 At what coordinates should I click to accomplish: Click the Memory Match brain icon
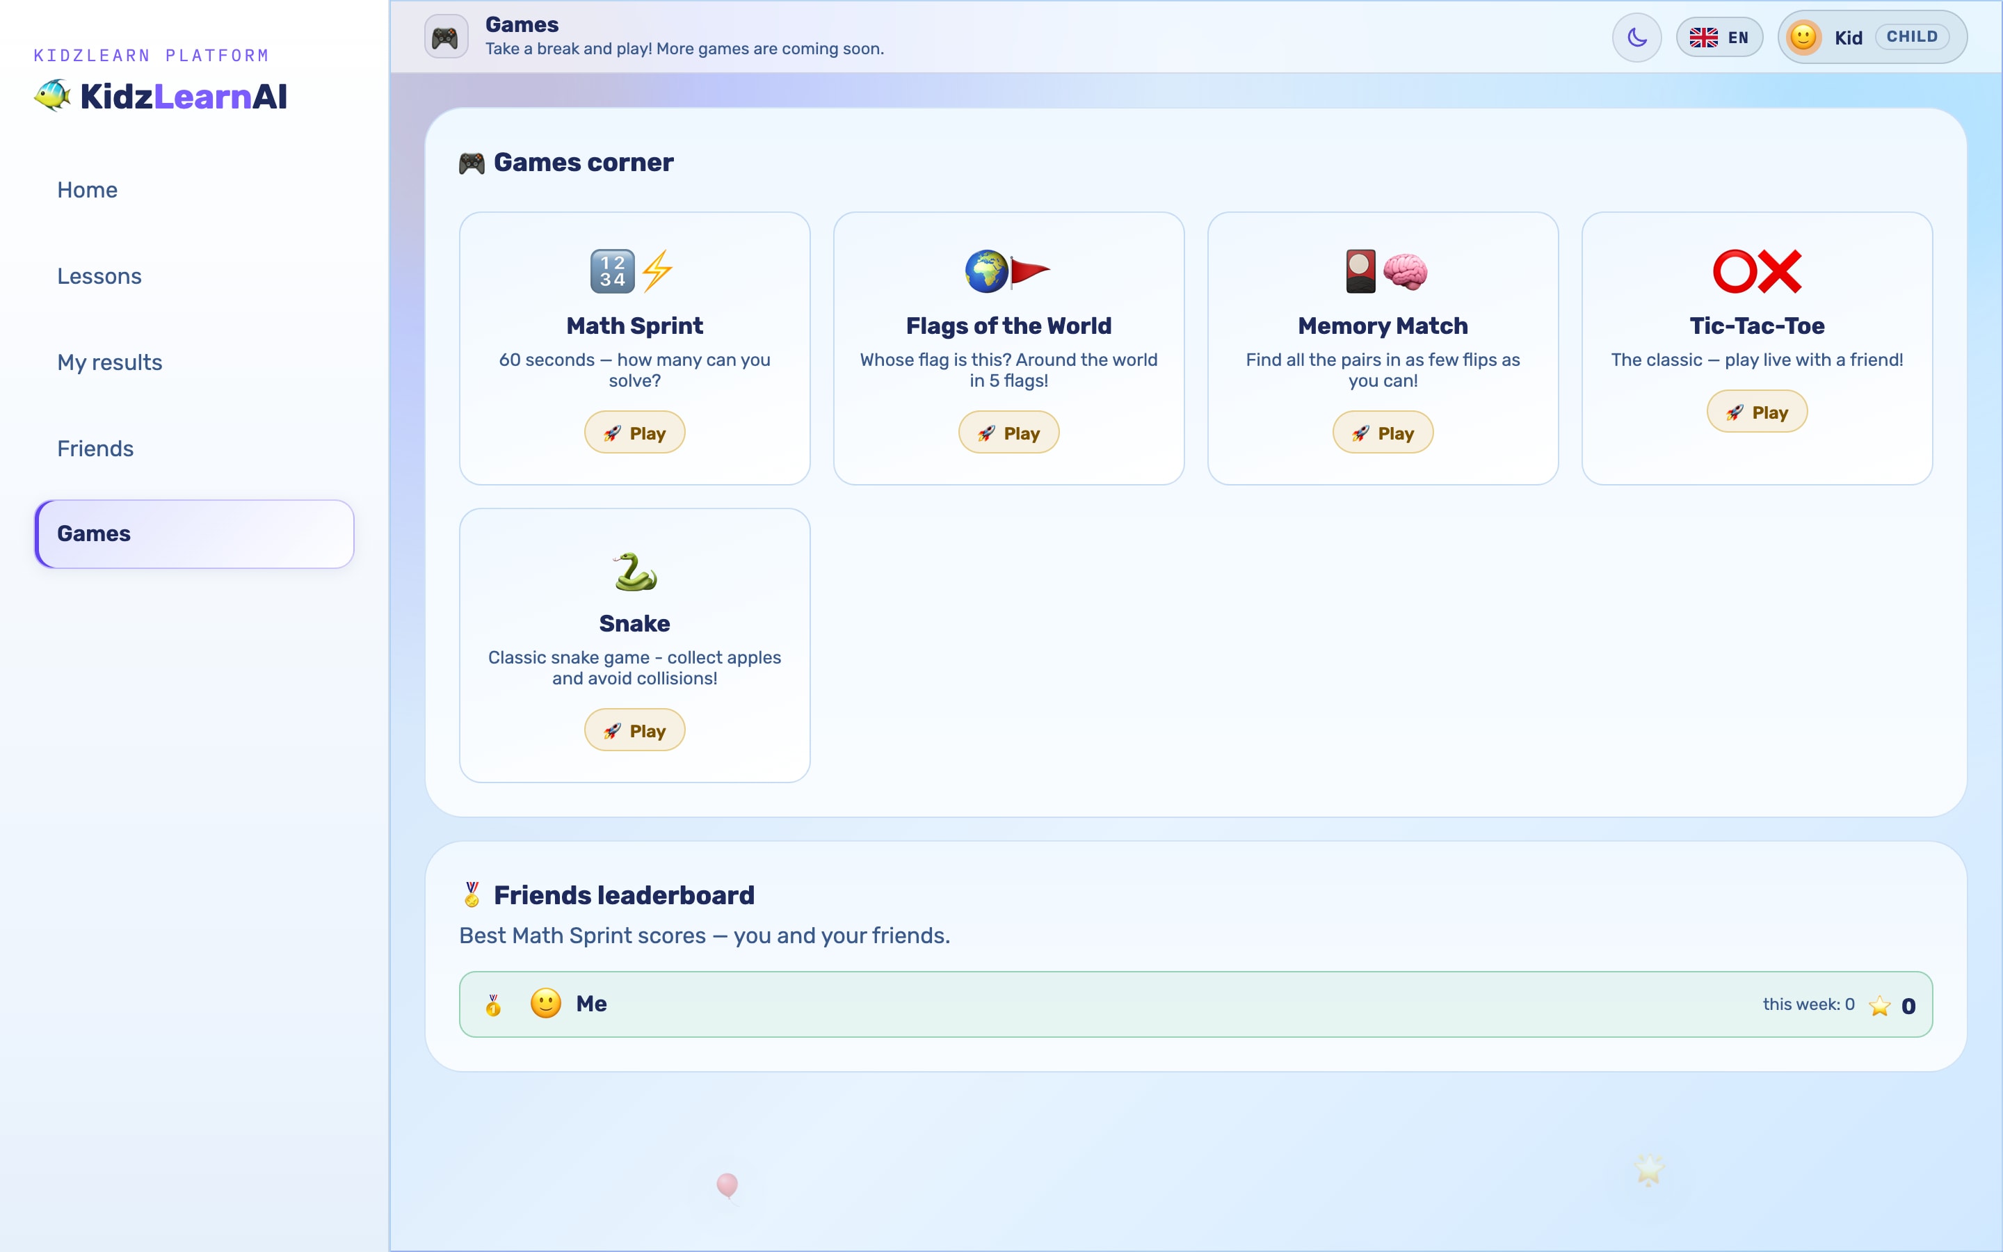(x=1406, y=271)
